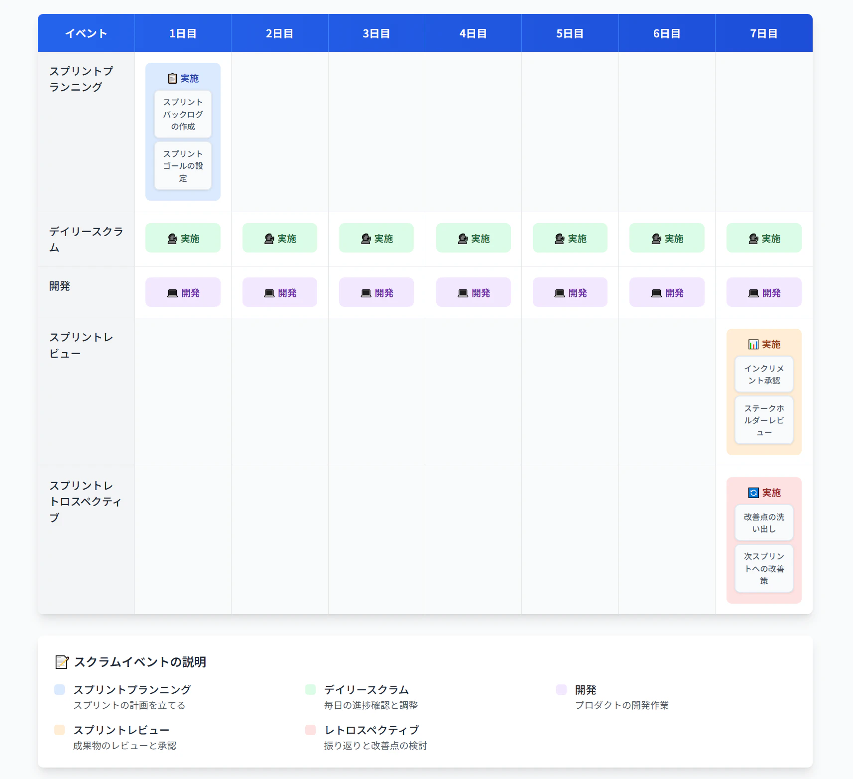Click the orange スプリントレビュー legend swatch
This screenshot has width=853, height=779.
coord(60,730)
